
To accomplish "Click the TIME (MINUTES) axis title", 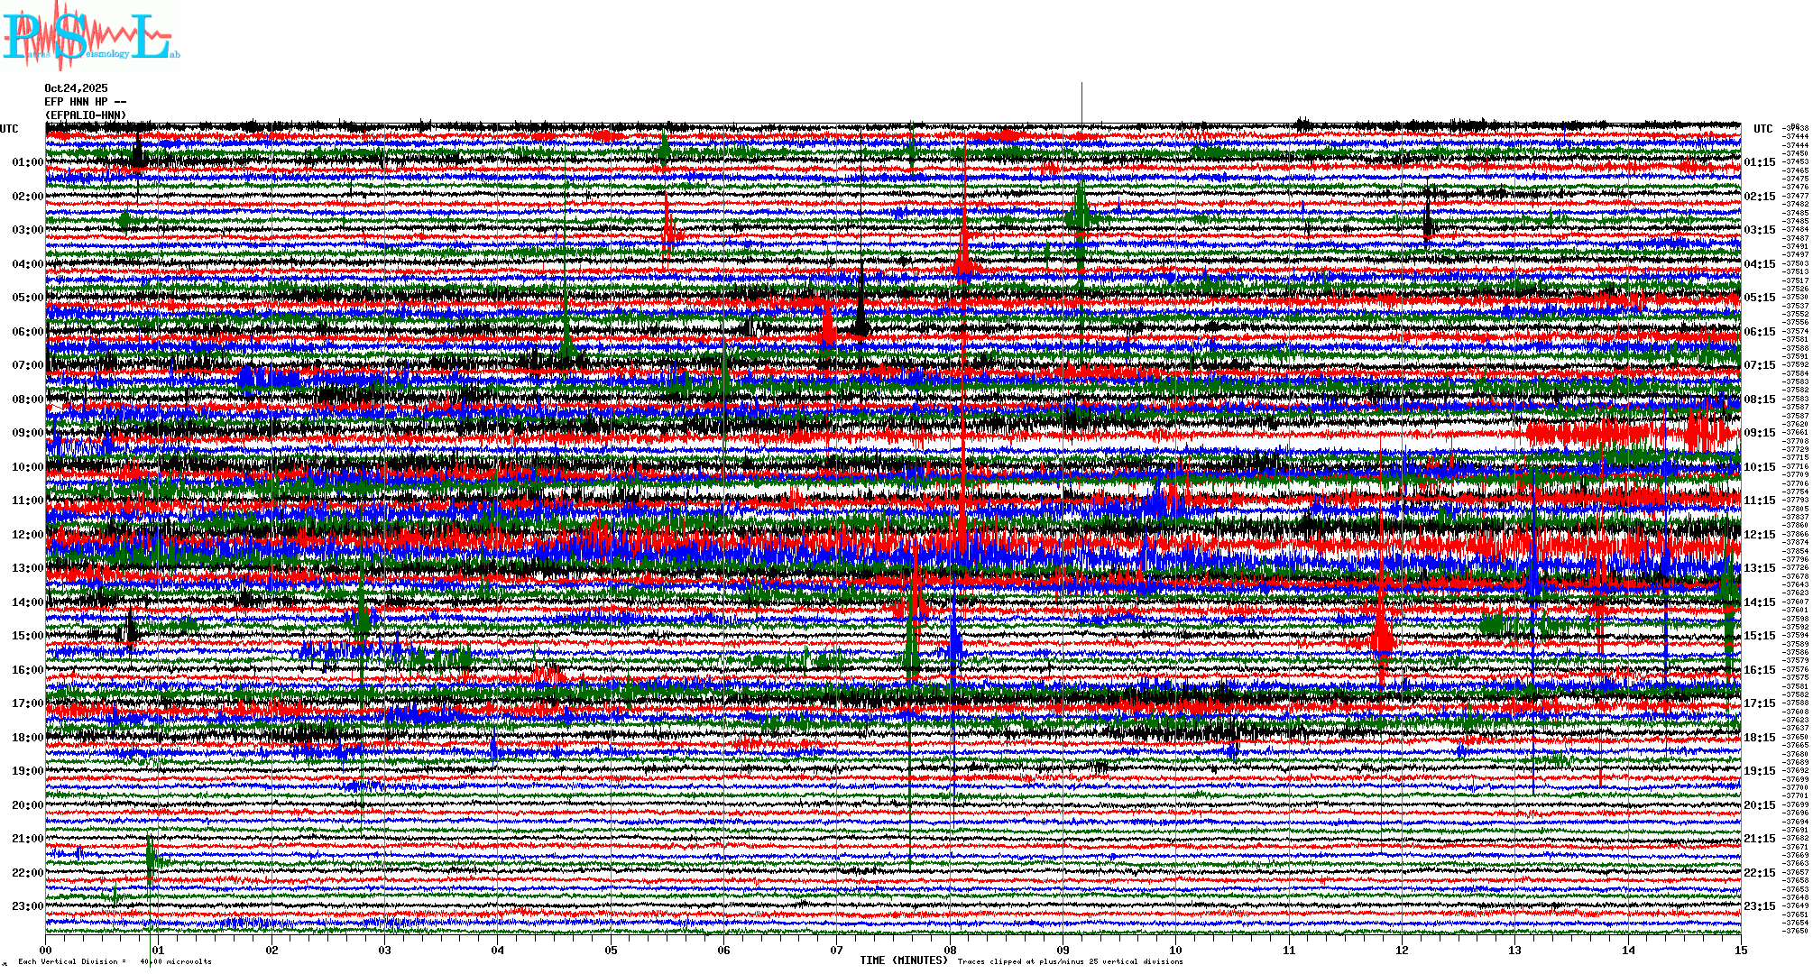I will point(904,960).
